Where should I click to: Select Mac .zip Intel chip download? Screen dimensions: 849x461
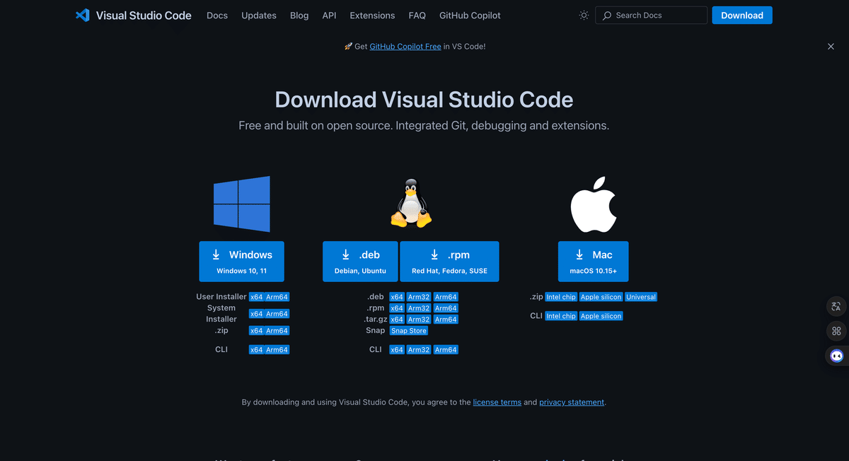tap(561, 297)
